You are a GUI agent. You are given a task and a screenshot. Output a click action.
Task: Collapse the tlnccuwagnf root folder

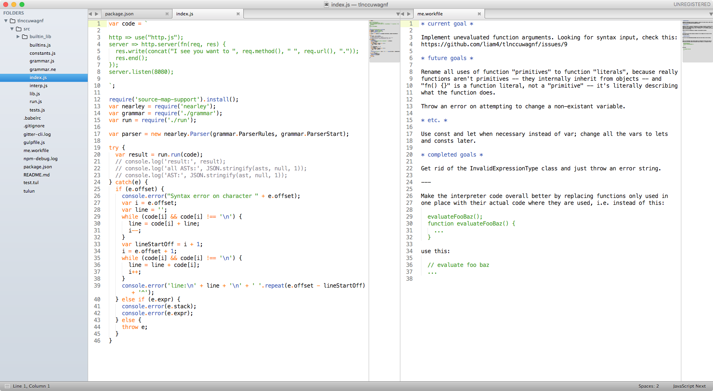pyautogui.click(x=6, y=21)
